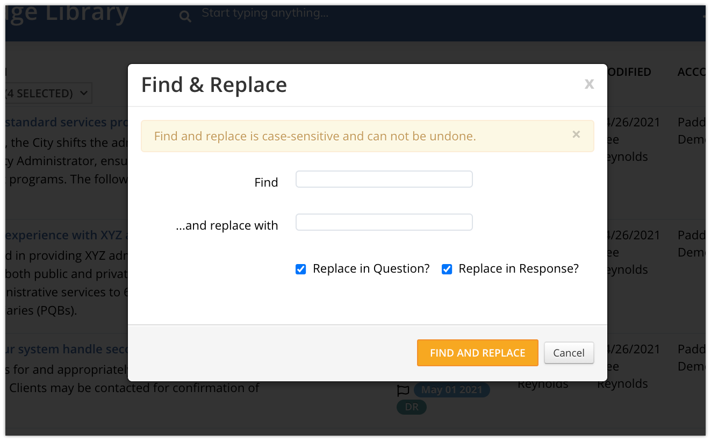Sort by the MODIFIED column header
This screenshot has height=441, width=711.
(629, 72)
